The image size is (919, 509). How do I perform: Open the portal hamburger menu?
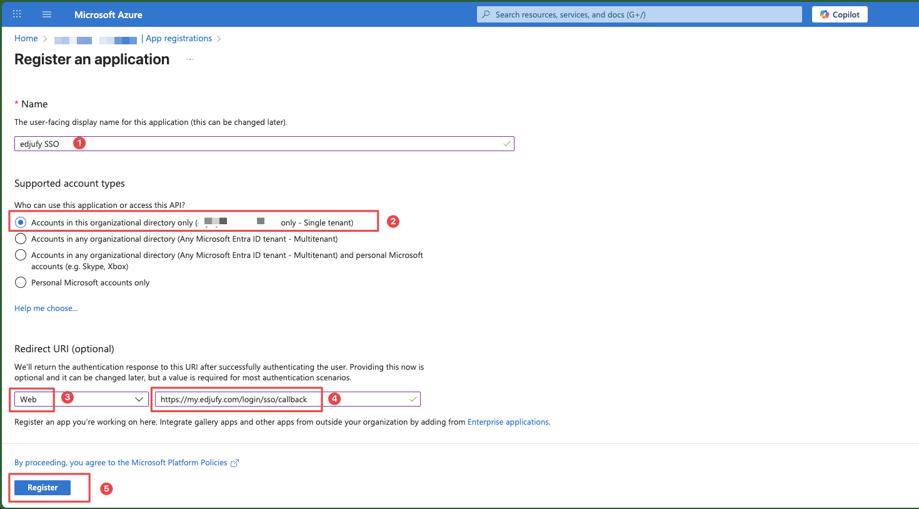[46, 14]
